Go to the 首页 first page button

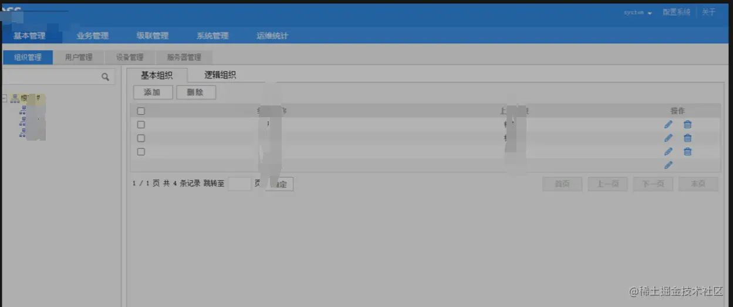pos(562,184)
